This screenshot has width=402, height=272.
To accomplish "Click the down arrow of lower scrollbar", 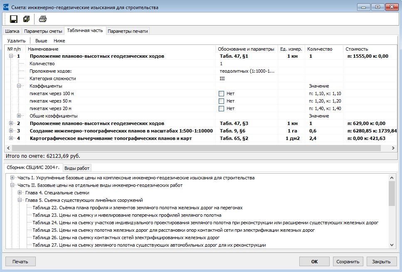I will (x=392, y=245).
